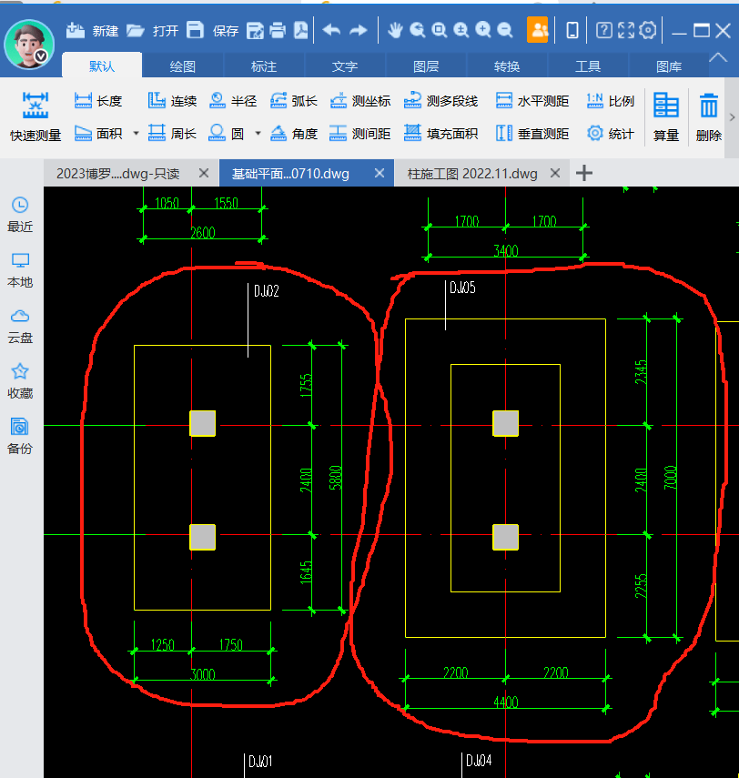
Task: Switch to the 标注 ribbon tab
Action: point(264,66)
